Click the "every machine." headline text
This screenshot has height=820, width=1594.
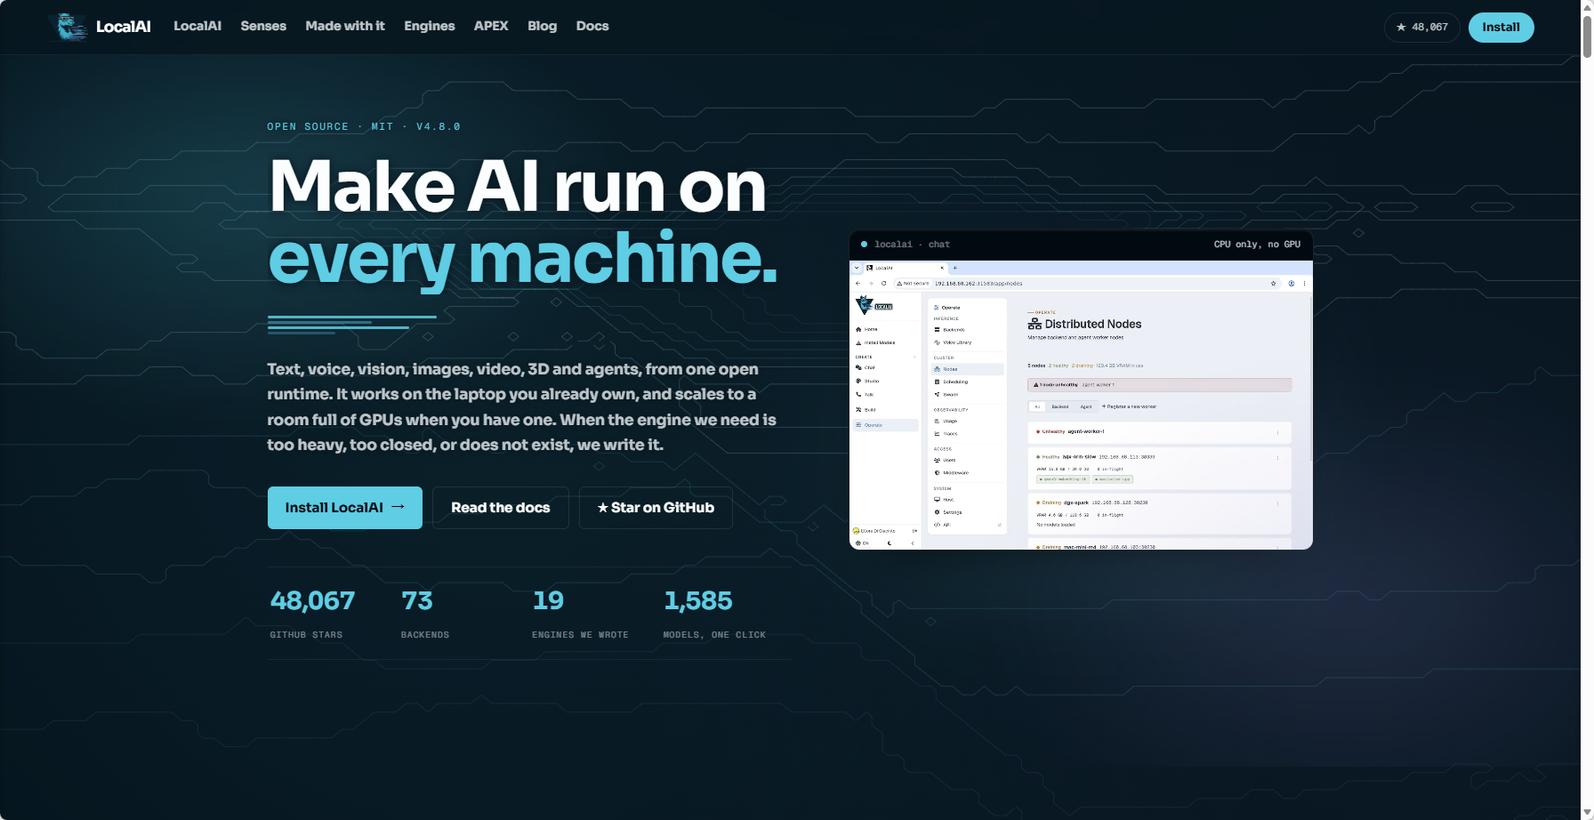[x=523, y=258]
